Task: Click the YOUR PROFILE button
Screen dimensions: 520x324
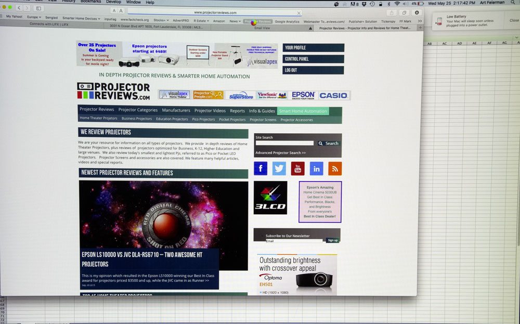Action: coord(314,48)
